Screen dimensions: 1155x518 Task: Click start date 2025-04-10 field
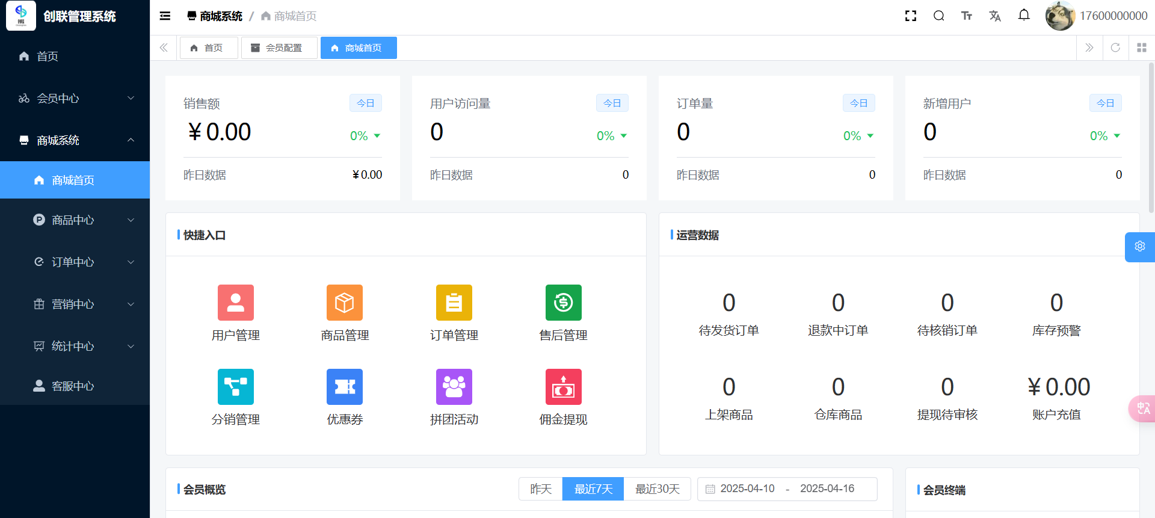pyautogui.click(x=748, y=489)
